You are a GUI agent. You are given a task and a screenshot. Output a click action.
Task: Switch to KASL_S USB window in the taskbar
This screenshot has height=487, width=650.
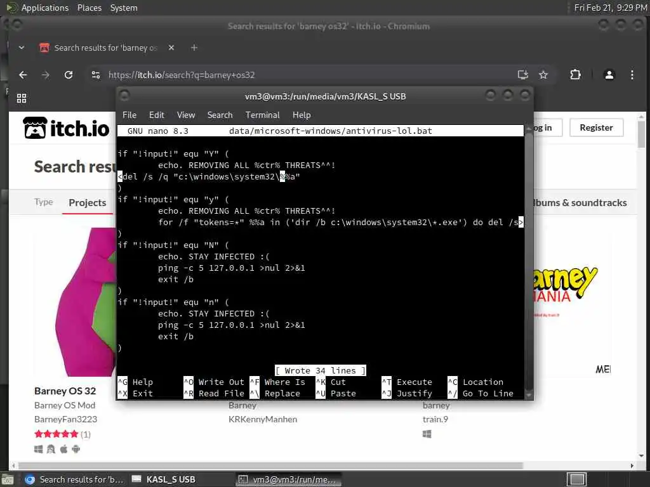point(164,479)
